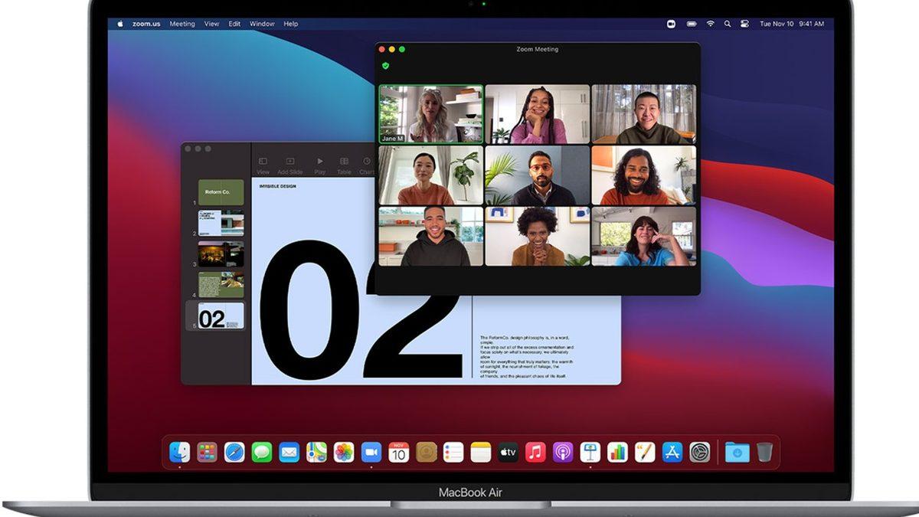Open FaceTime from the Dock
Image resolution: width=919 pixels, height=517 pixels.
tap(371, 452)
